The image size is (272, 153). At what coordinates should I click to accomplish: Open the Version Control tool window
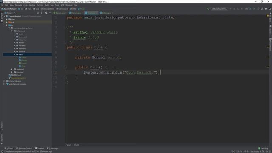(24, 148)
